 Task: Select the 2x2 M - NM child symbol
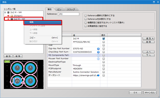(x=19, y=19)
